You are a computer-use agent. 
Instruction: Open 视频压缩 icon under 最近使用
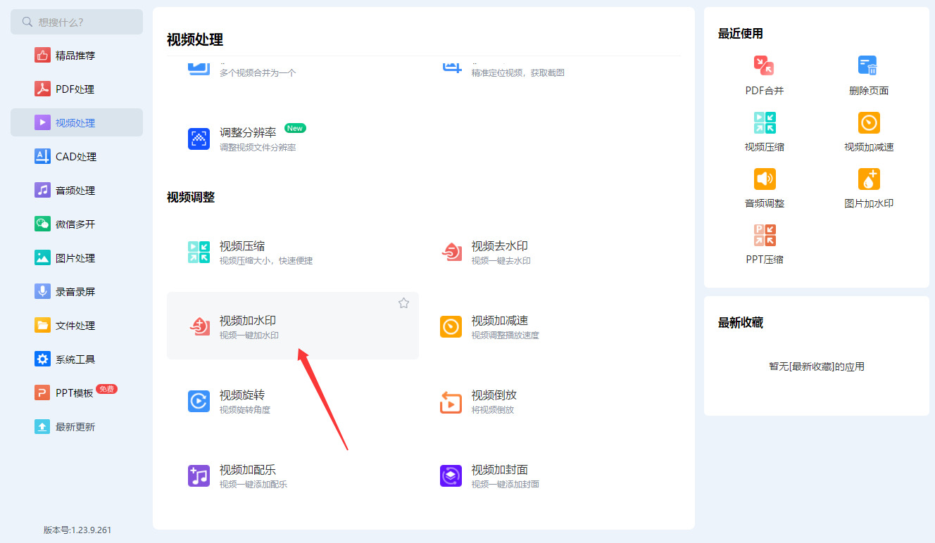(x=765, y=122)
